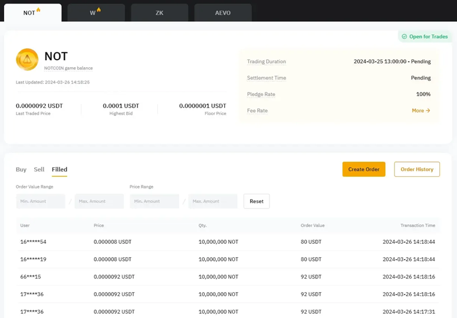Switch to the ZK token tab
Image resolution: width=457 pixels, height=318 pixels.
pos(159,13)
